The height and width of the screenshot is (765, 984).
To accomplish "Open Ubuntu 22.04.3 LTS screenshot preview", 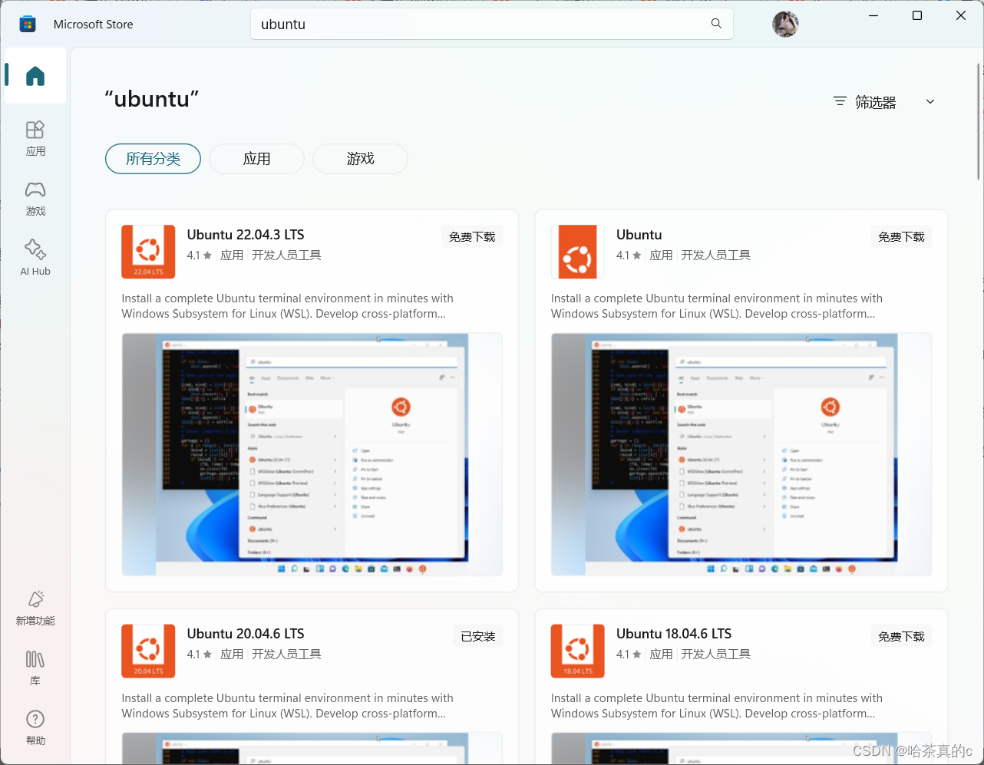I will coord(312,454).
